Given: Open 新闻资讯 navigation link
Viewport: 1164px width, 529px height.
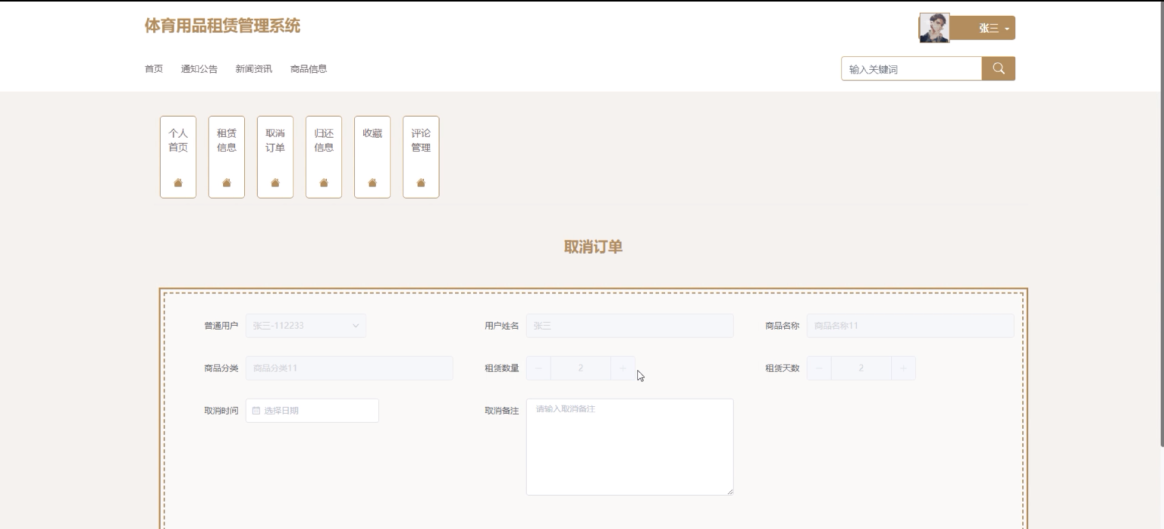Looking at the screenshot, I should pyautogui.click(x=254, y=69).
